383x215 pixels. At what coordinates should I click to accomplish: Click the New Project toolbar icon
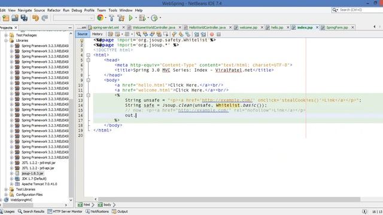click(x=6, y=18)
